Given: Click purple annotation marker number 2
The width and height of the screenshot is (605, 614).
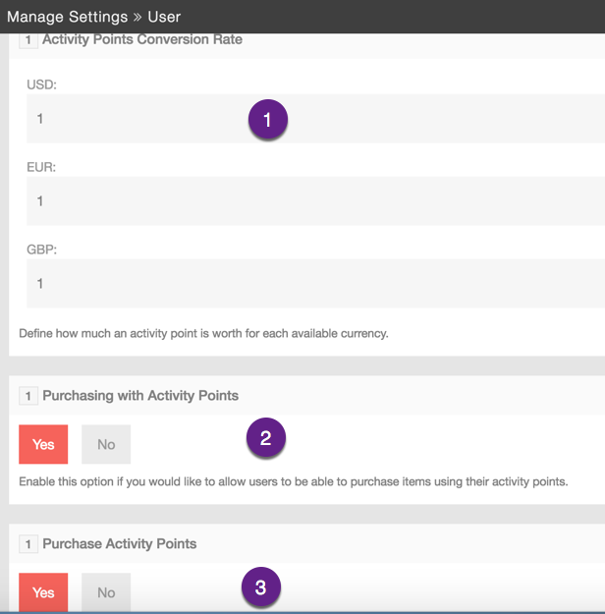Looking at the screenshot, I should tap(265, 438).
